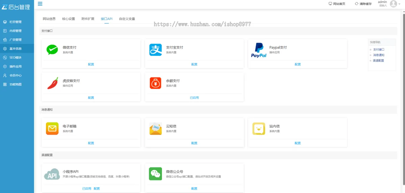The height and width of the screenshot is (193, 405).
Task: Click the 微信支付 green logo
Action: coord(52,50)
